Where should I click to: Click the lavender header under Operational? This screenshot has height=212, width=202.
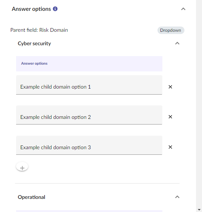[89, 211]
